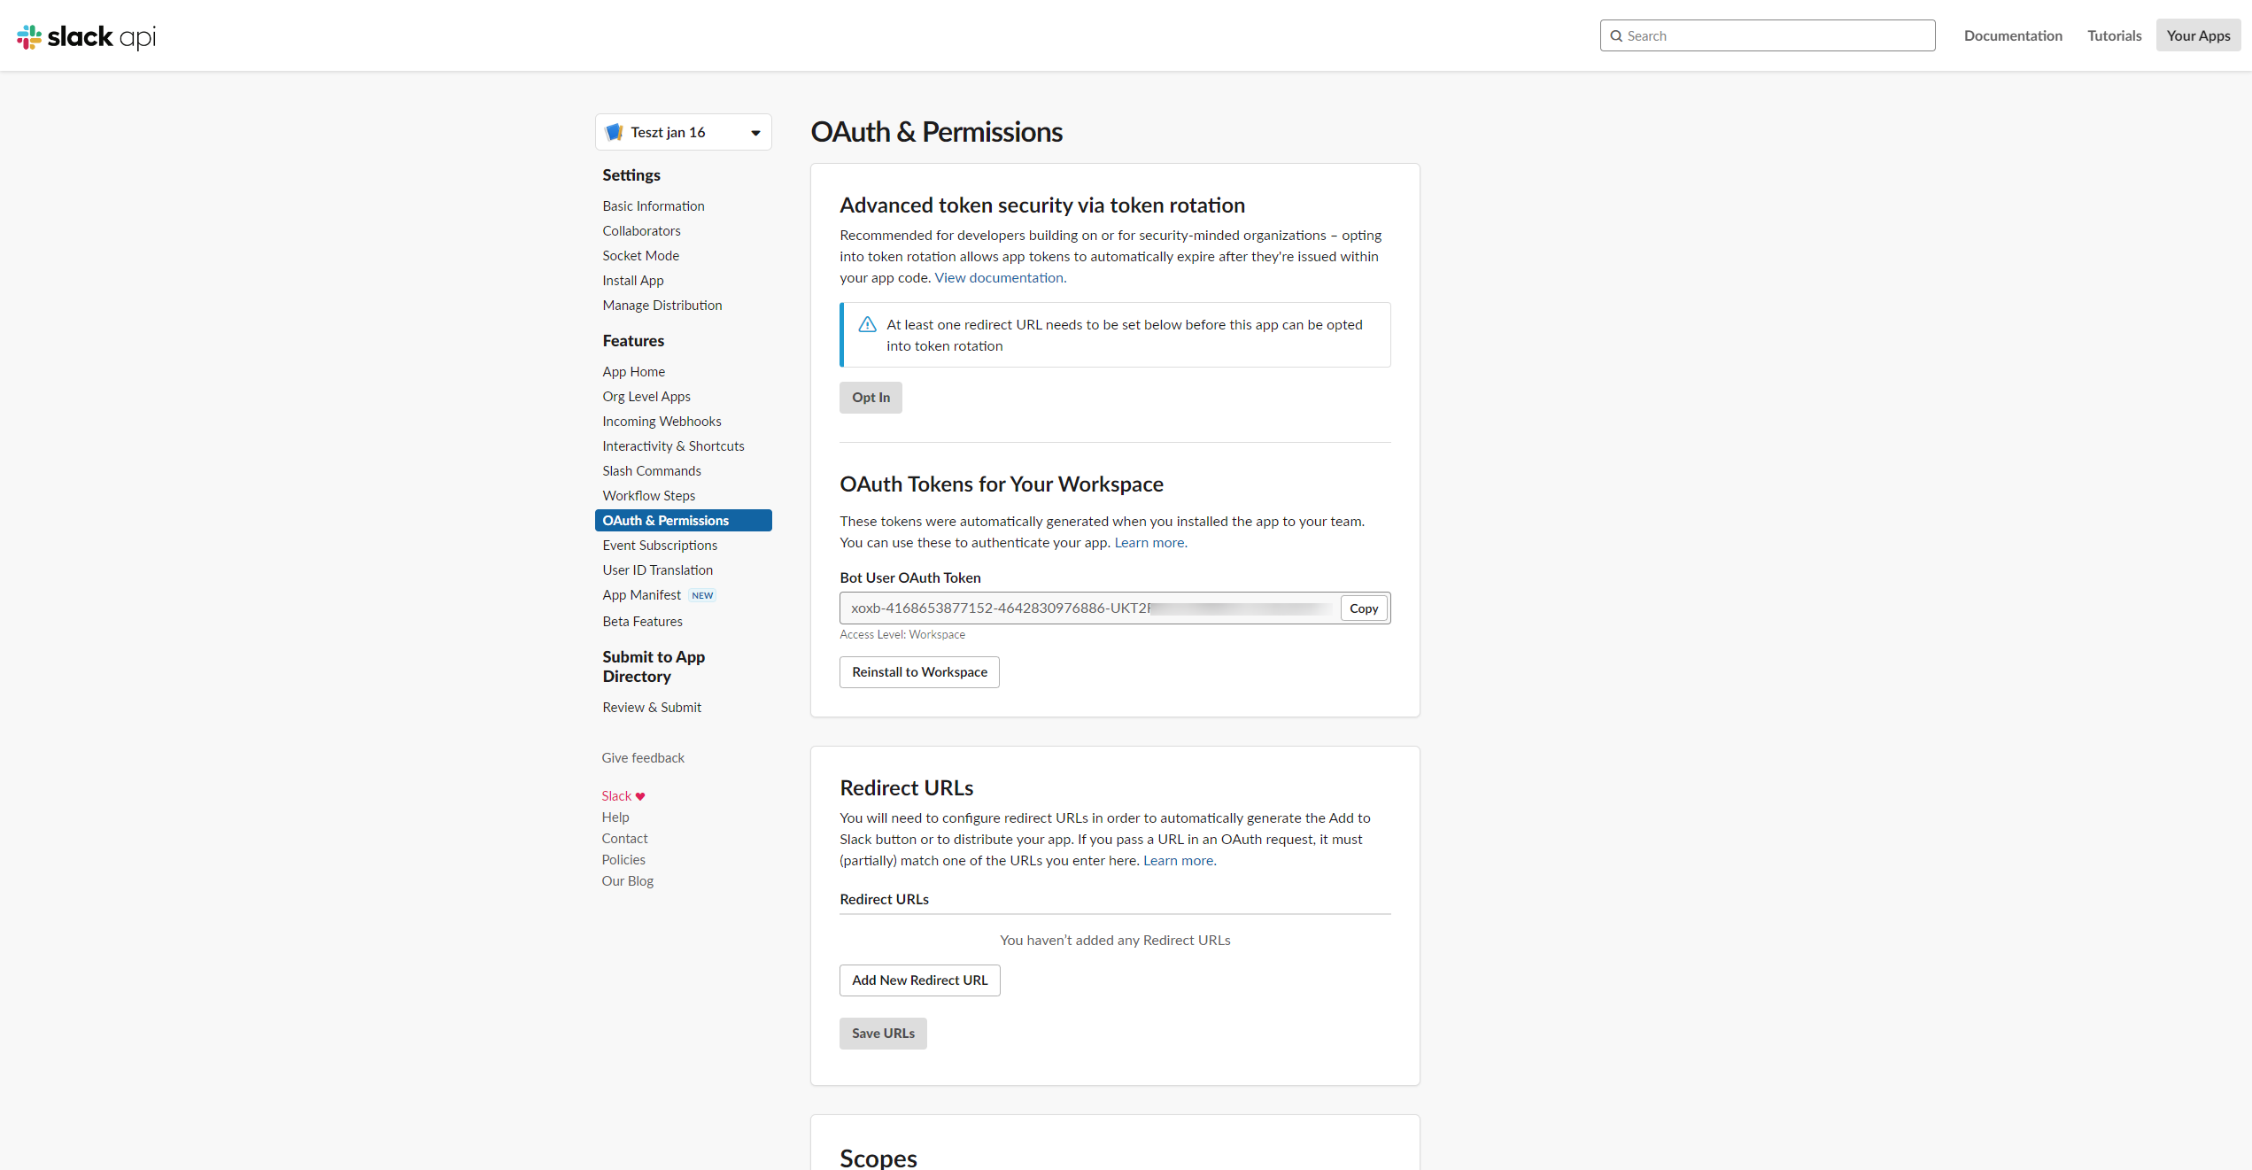2252x1170 pixels.
Task: Copy the Bot User OAuth Token
Action: [1363, 608]
